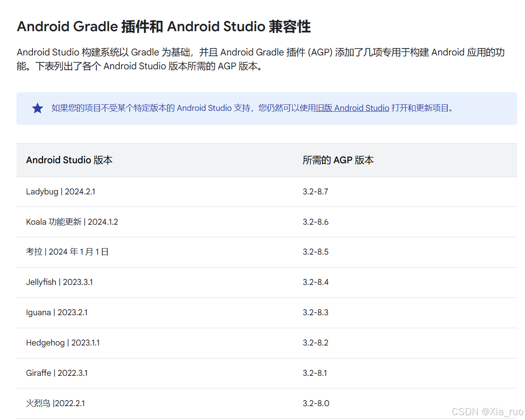
Task: Click the @Xia_ruo author name
Action: coord(500,412)
